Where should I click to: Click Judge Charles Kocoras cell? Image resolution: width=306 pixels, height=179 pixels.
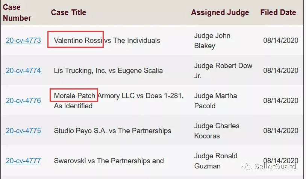217,131
